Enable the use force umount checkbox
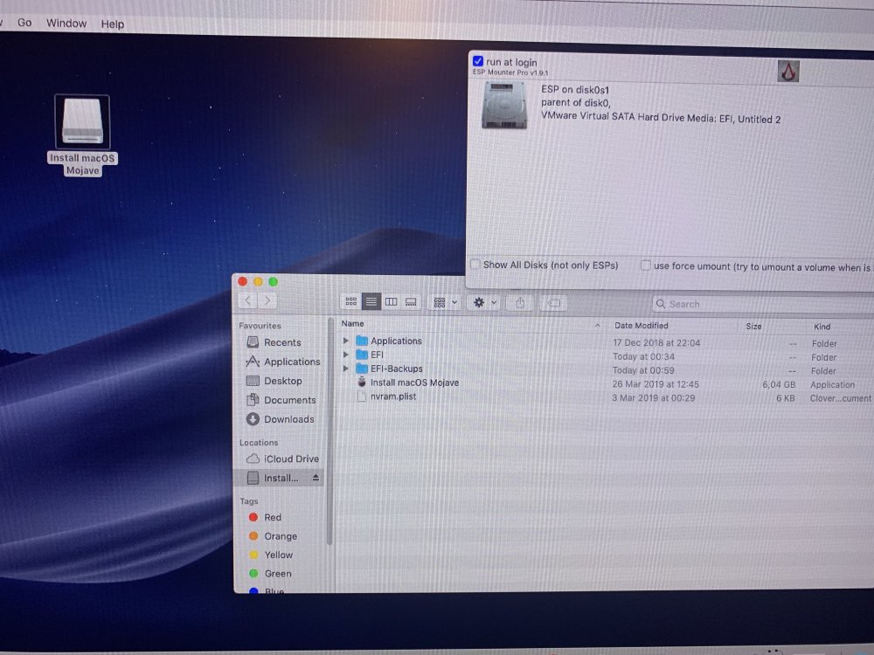The width and height of the screenshot is (874, 655). click(x=646, y=265)
